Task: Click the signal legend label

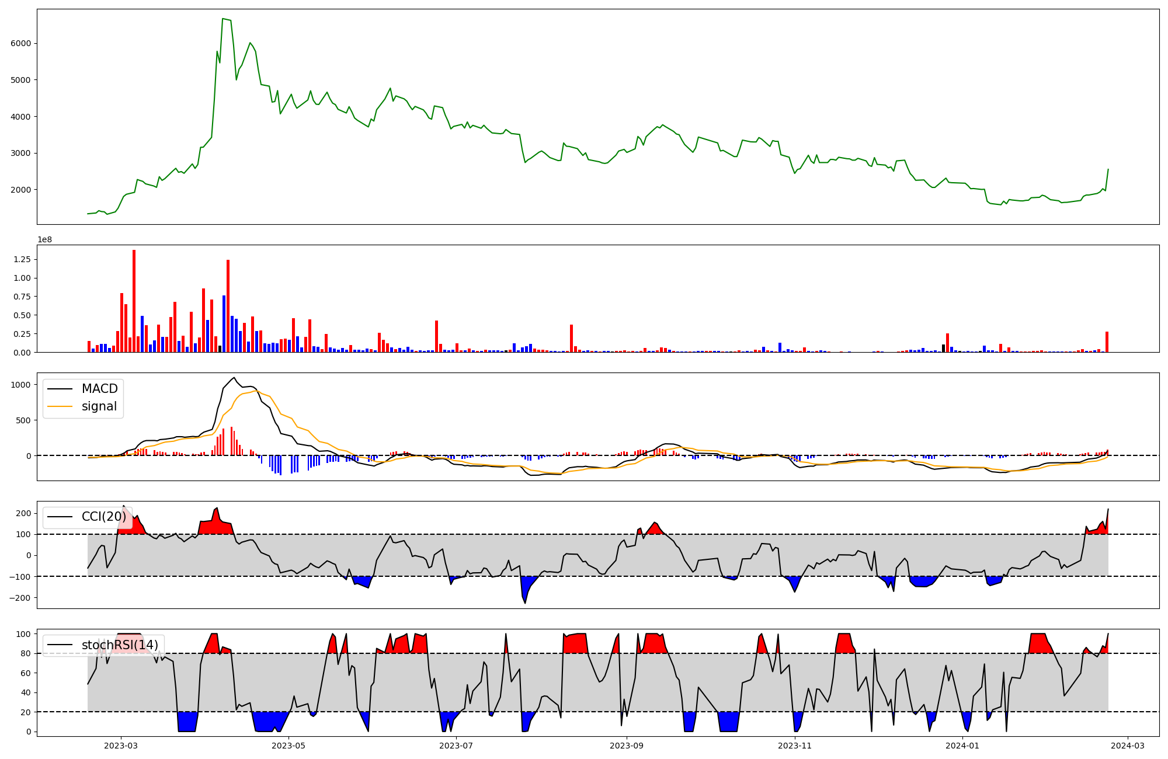Action: (x=99, y=406)
